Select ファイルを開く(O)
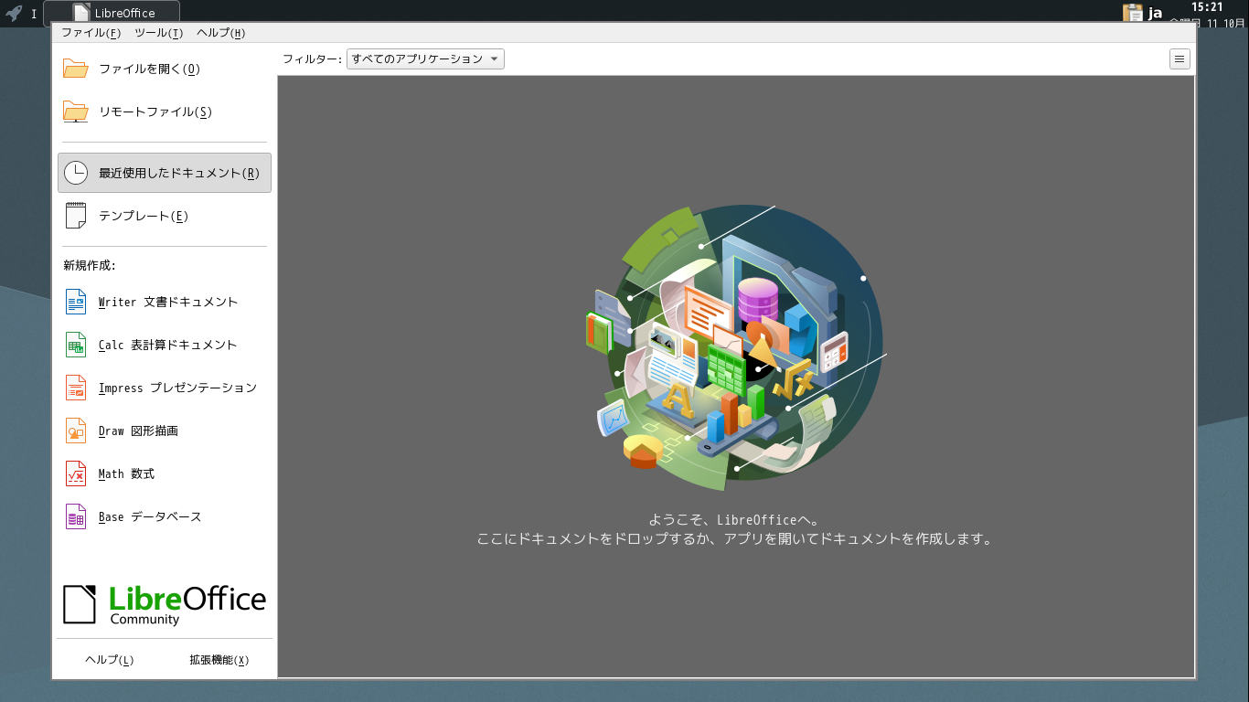The width and height of the screenshot is (1249, 702). (165, 69)
